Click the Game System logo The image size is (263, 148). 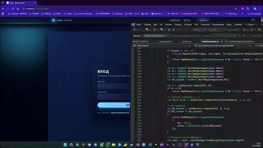click(62, 20)
